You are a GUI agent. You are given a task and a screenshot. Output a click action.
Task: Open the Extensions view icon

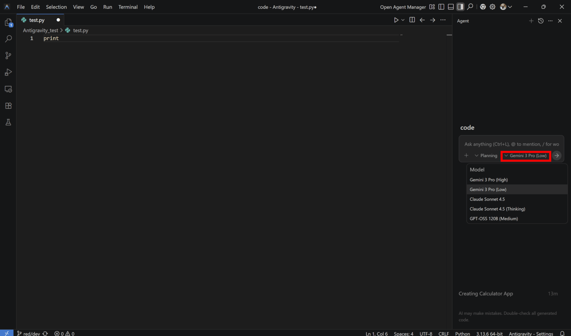click(8, 106)
